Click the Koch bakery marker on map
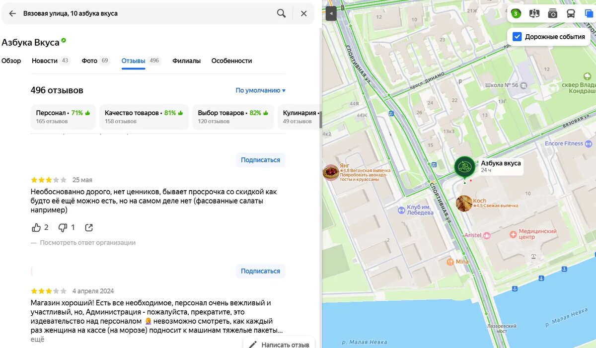Screen dimensions: 596x348 click(464, 203)
